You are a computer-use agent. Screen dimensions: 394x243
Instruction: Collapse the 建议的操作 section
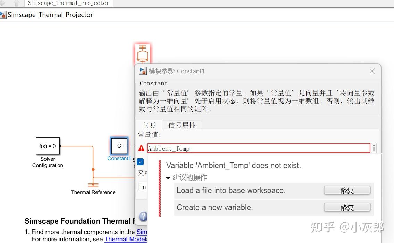click(x=168, y=177)
